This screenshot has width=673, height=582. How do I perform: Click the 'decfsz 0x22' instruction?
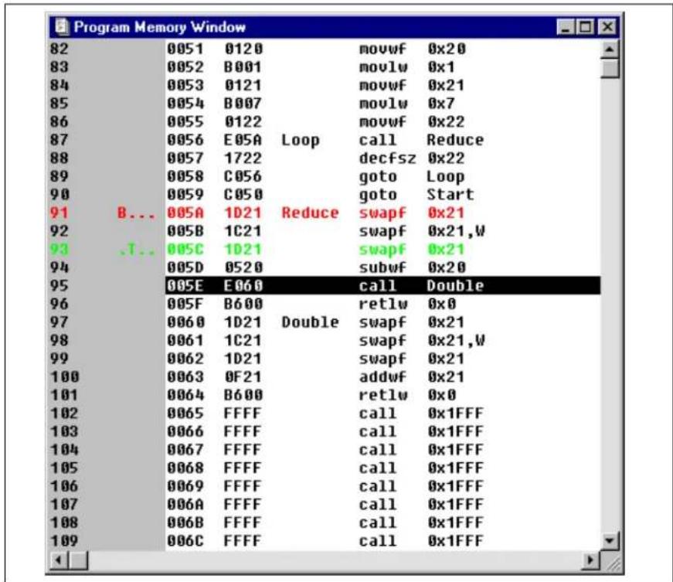pos(412,158)
